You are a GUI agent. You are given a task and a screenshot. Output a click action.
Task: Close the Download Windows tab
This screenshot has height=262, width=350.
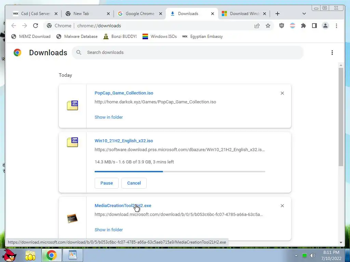tap(265, 14)
